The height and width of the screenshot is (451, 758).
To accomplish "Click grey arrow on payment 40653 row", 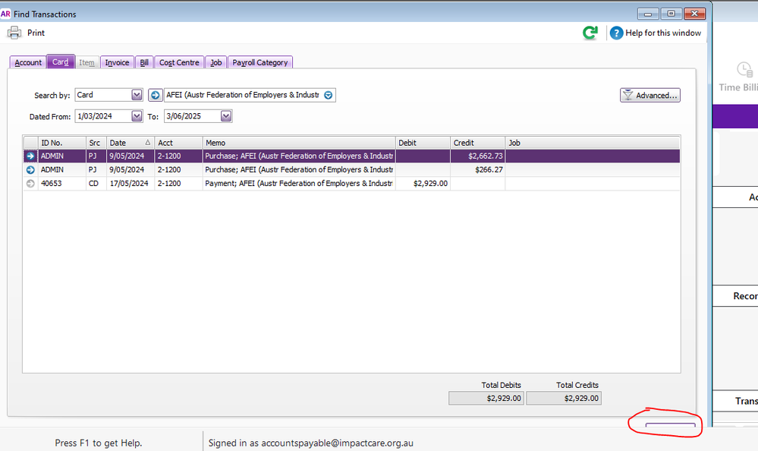I will [30, 183].
